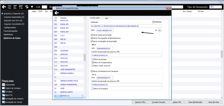Toggle the Habilitado checkbox

click(x=153, y=22)
